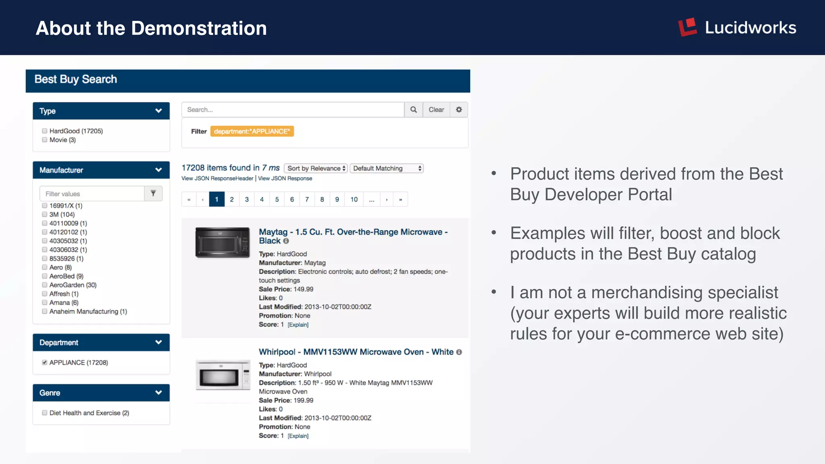Click the Manufacturer filter funnel icon
This screenshot has height=464, width=825.
[153, 194]
